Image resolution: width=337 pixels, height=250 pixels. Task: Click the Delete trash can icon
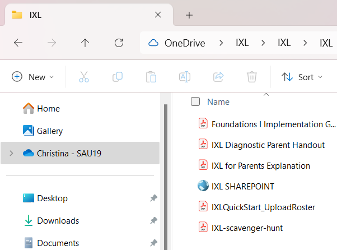tap(252, 77)
